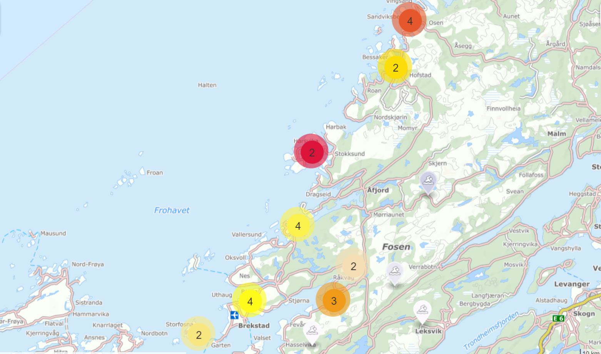
Task: Open yellow cluster 4 near Vallersund
Action: (297, 225)
